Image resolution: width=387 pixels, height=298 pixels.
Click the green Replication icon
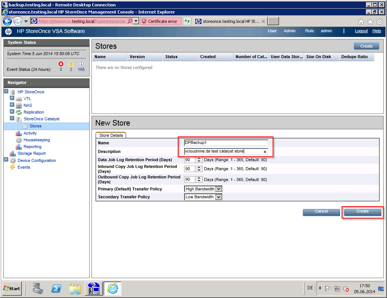tap(19, 112)
